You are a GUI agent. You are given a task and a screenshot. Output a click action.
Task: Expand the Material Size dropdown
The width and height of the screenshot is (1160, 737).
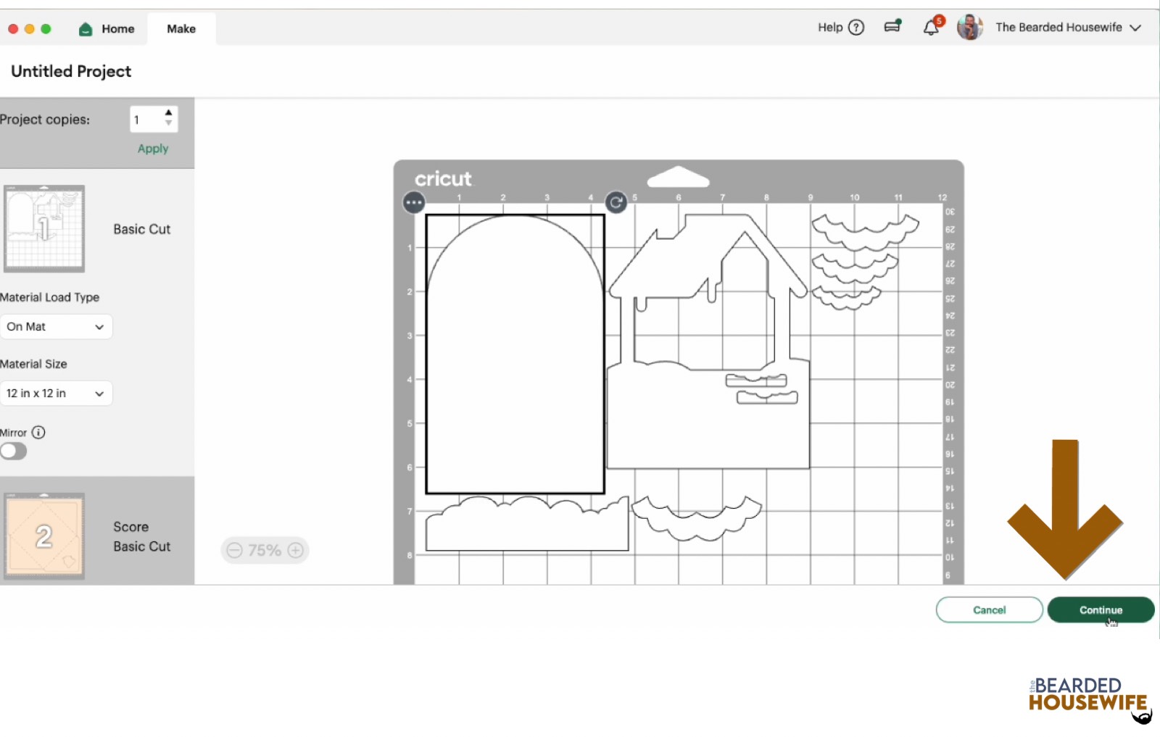(56, 394)
